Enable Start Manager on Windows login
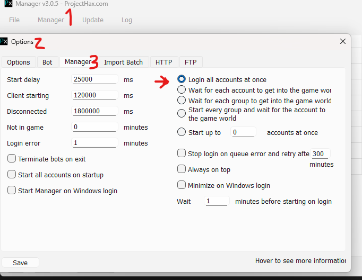This screenshot has width=362, height=280. pyautogui.click(x=12, y=191)
